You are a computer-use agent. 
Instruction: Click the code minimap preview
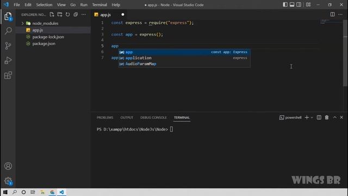331,22
